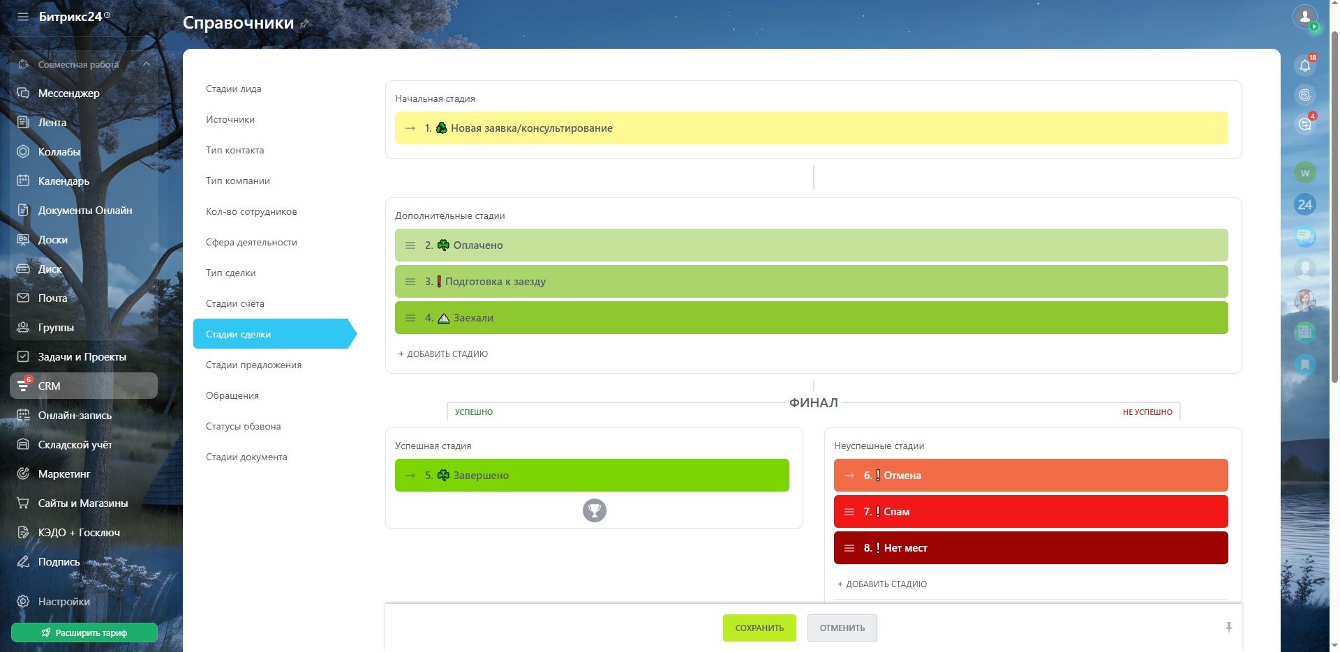Switch to the Стадии счёта section
The width and height of the screenshot is (1340, 652).
tap(235, 304)
